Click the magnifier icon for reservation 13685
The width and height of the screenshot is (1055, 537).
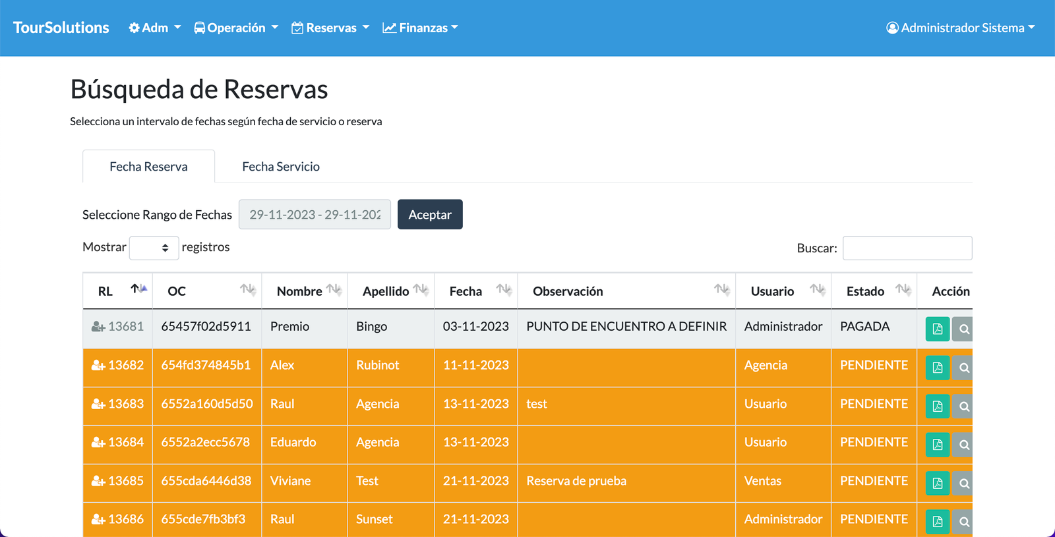(x=963, y=484)
